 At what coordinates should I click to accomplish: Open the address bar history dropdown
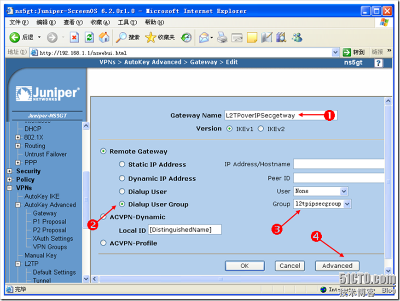pos(336,53)
